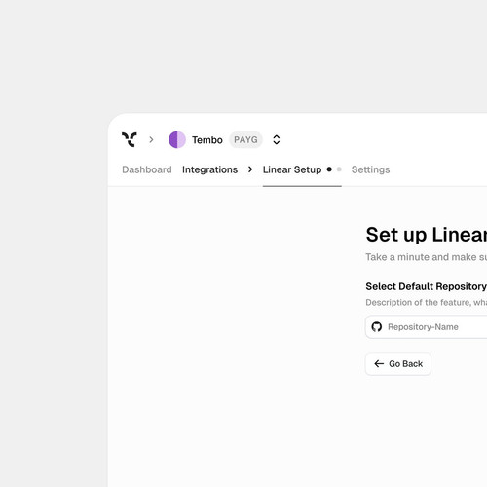This screenshot has width=487, height=487.
Task: Switch to the Dashboard tab
Action: coord(147,169)
